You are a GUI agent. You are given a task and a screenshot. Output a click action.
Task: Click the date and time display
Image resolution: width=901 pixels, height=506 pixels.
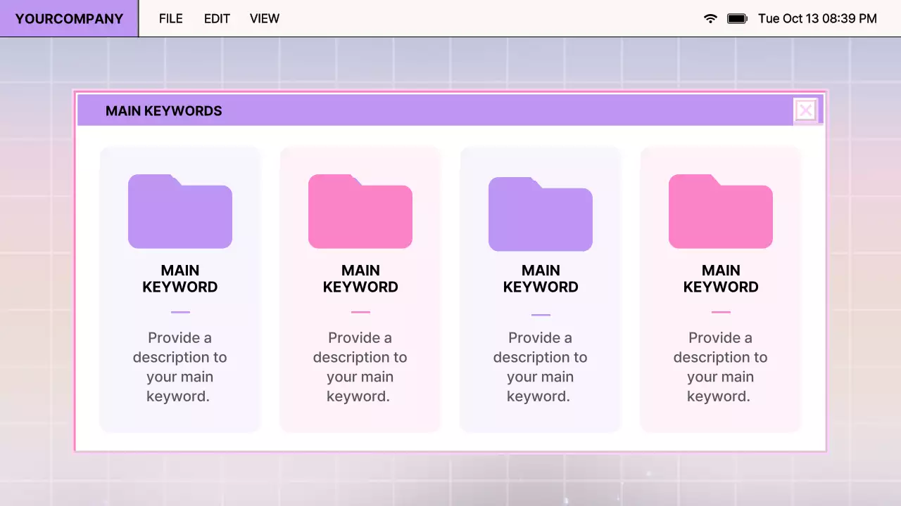[x=817, y=19]
